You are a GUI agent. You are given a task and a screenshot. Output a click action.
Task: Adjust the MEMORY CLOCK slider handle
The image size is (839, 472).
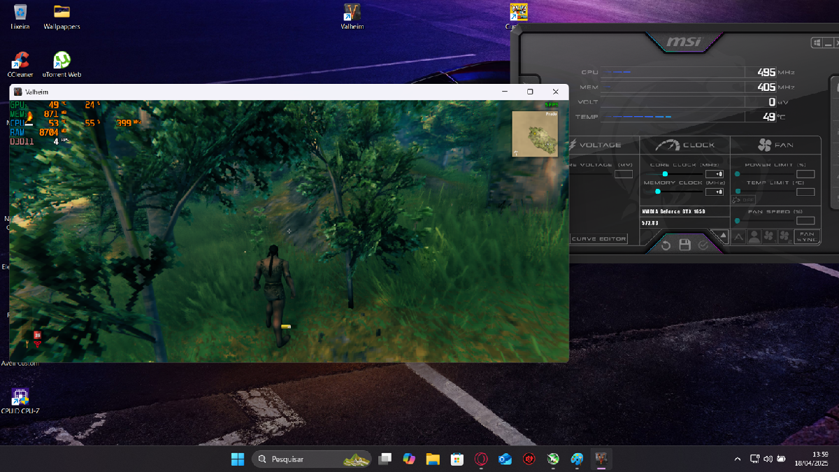658,191
